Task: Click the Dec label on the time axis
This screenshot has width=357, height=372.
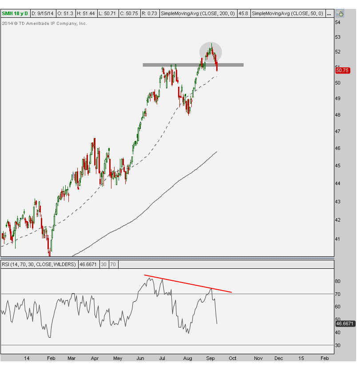Action: click(279, 358)
